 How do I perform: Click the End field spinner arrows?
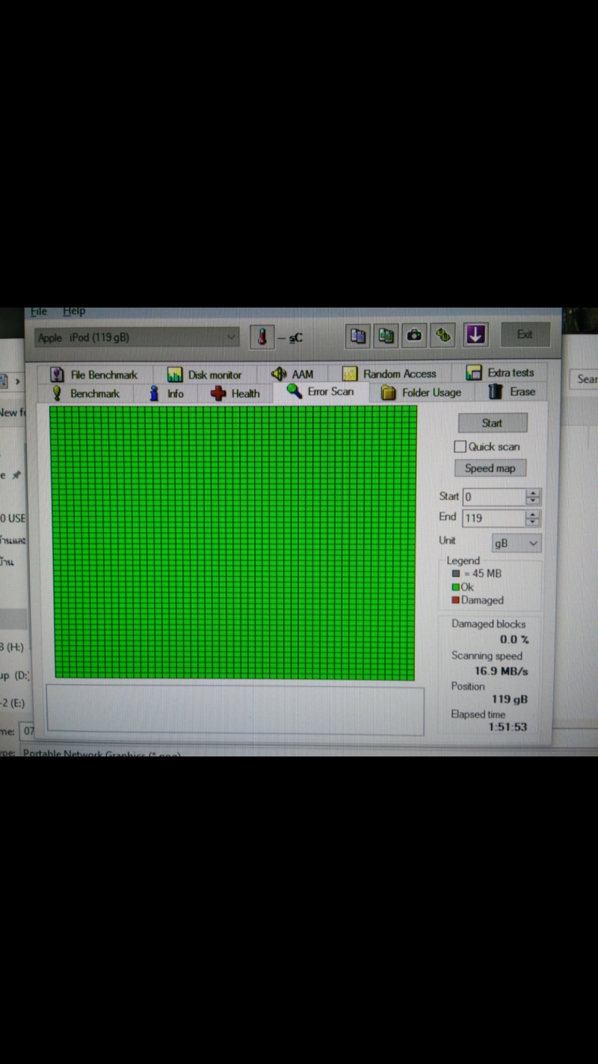(x=532, y=518)
